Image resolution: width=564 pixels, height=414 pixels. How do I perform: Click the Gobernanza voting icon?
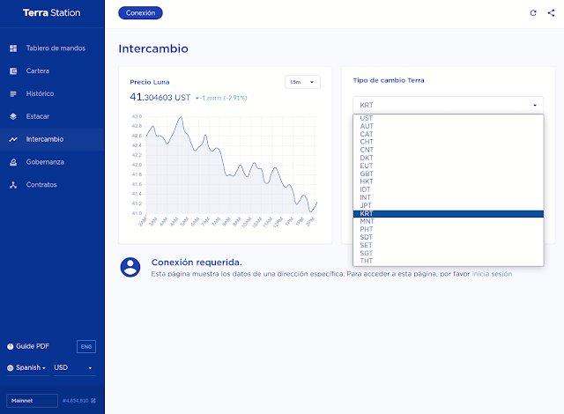click(13, 162)
